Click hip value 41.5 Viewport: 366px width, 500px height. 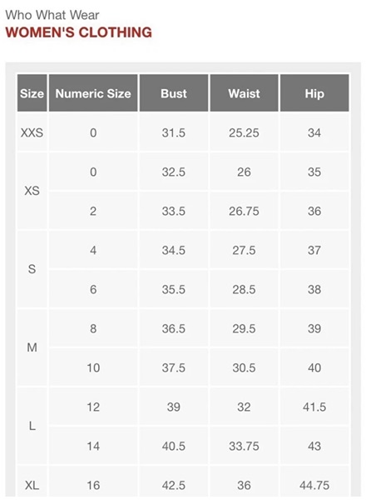click(x=314, y=407)
